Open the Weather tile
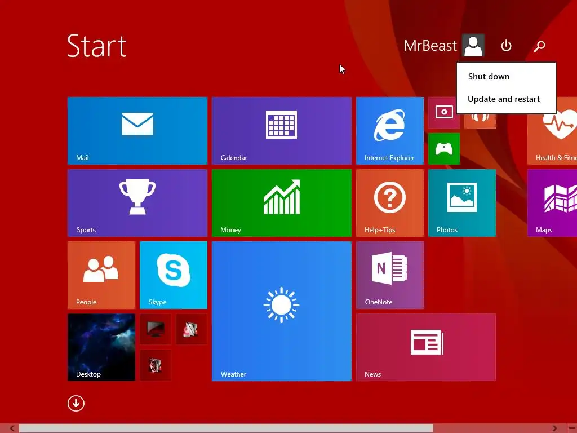This screenshot has height=433, width=577. (x=282, y=311)
